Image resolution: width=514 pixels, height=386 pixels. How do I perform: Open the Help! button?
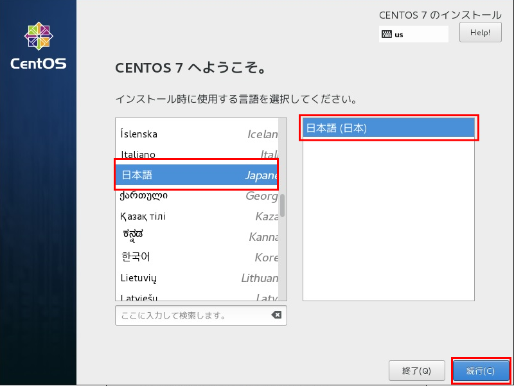pyautogui.click(x=480, y=33)
